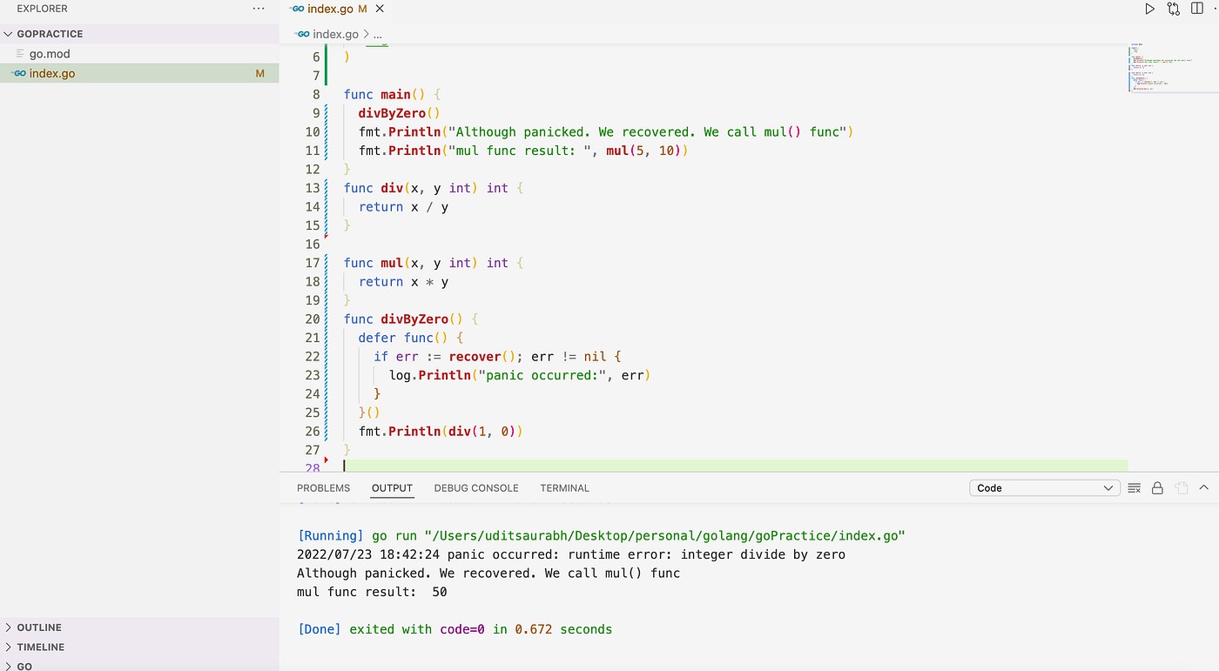Click the M modified badge beside index.go
This screenshot has height=671, width=1219.
260,74
